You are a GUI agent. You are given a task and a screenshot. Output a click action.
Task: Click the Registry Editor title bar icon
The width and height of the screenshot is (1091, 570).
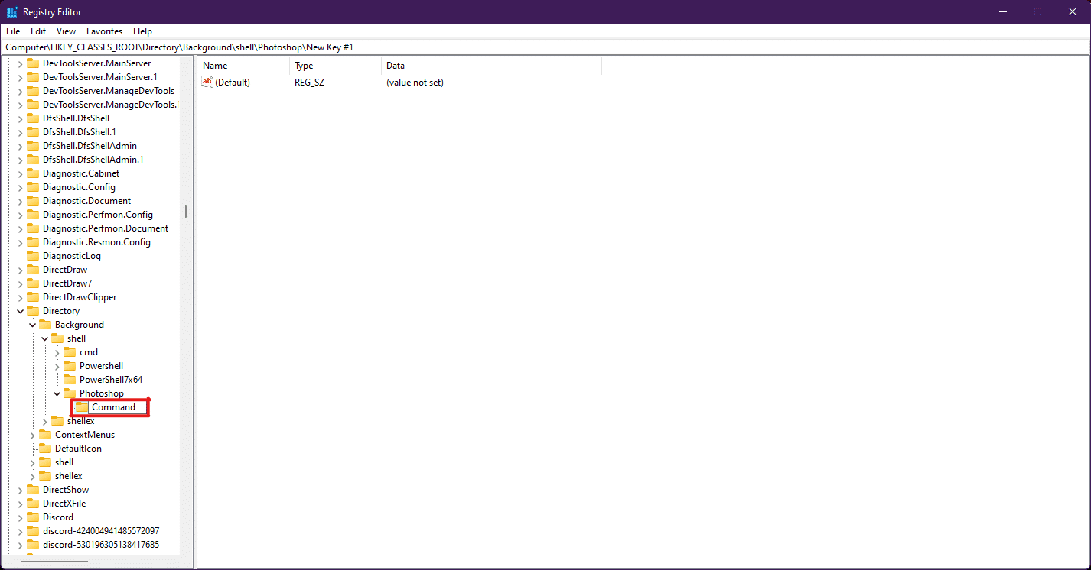[11, 11]
